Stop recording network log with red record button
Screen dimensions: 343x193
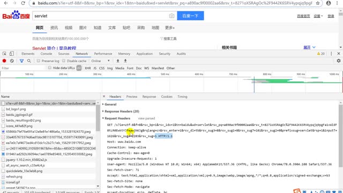(x=4, y=61)
